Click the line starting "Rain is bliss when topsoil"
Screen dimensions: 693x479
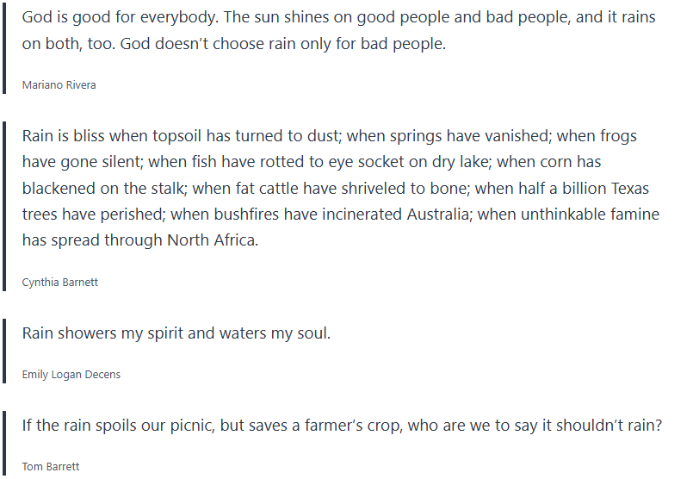tap(329, 136)
